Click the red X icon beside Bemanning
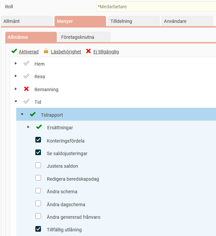This screenshot has width=216, height=236. tap(26, 89)
